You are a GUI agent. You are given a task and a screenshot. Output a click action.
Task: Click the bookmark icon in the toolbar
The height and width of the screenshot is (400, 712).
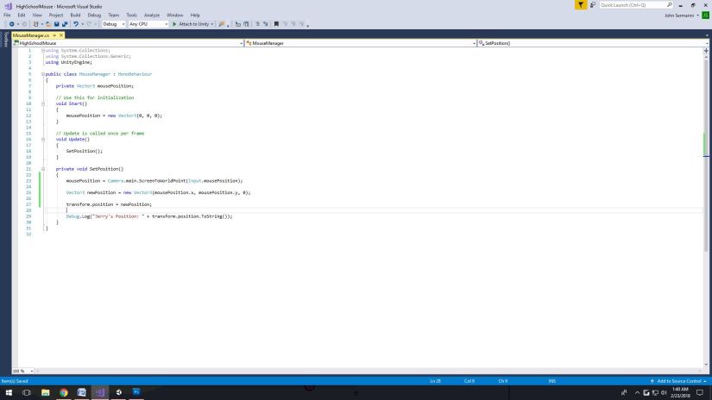276,24
